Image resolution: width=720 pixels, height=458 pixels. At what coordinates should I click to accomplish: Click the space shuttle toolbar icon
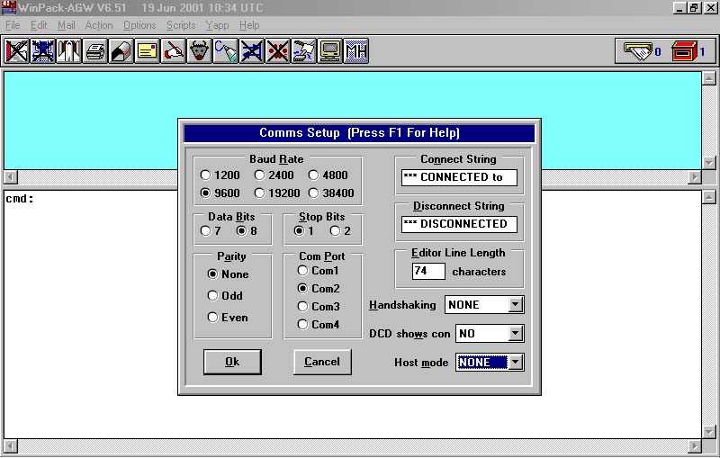pos(69,50)
